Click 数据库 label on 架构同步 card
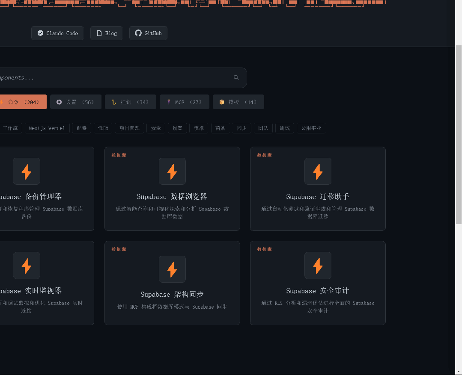462x375 pixels. (119, 249)
